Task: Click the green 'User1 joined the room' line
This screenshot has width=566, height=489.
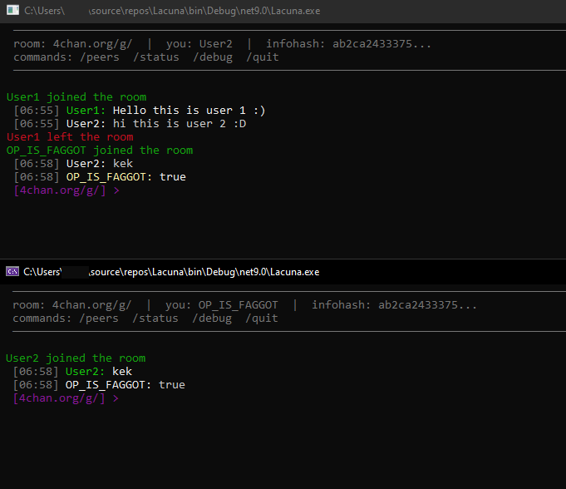Action: [76, 97]
